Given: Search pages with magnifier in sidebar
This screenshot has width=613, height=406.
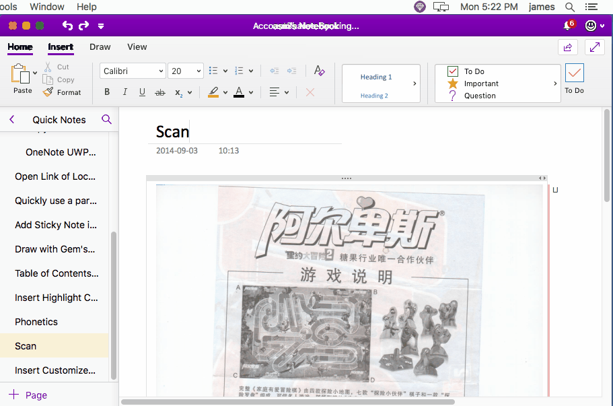Looking at the screenshot, I should point(106,119).
